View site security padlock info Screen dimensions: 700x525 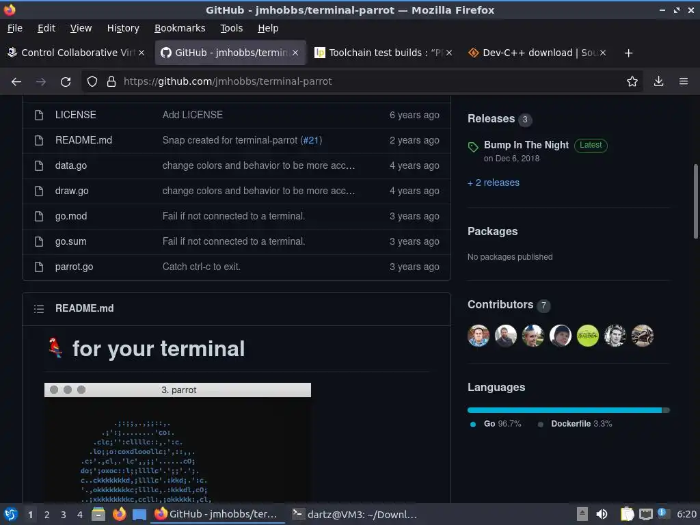(111, 81)
